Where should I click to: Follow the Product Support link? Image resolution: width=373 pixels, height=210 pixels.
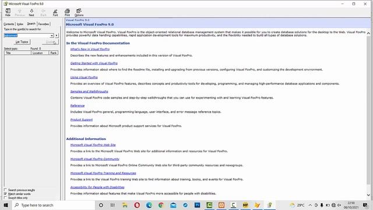click(x=82, y=120)
